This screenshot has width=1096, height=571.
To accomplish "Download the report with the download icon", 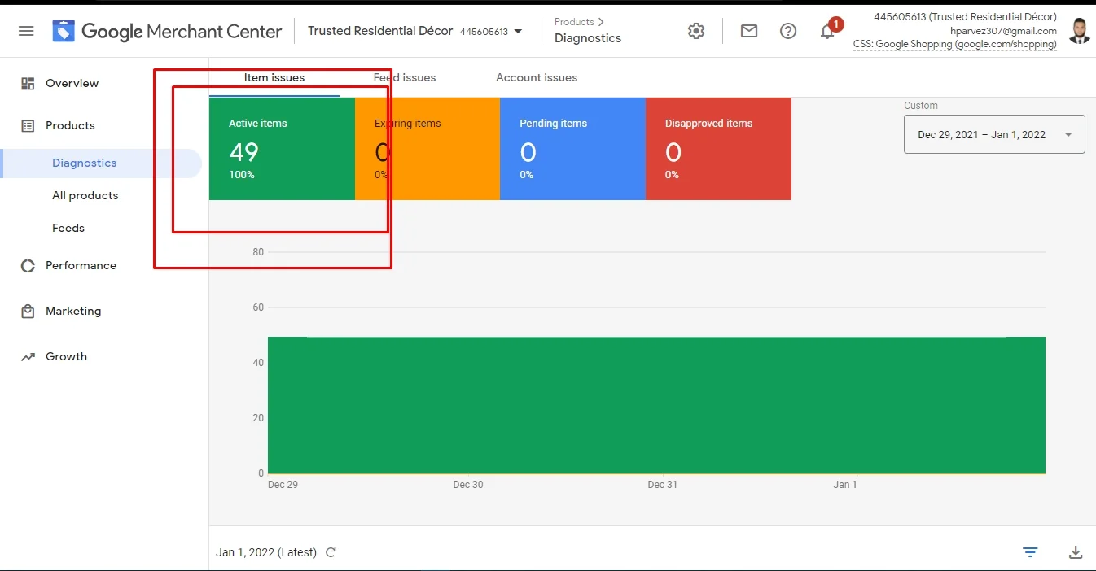I will (x=1075, y=552).
